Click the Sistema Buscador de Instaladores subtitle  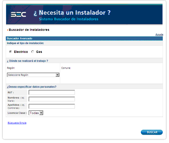[x=69, y=19]
